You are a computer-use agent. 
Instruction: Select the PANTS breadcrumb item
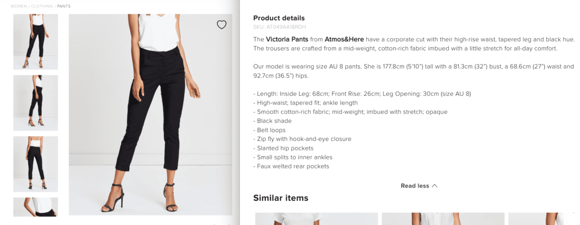point(64,6)
